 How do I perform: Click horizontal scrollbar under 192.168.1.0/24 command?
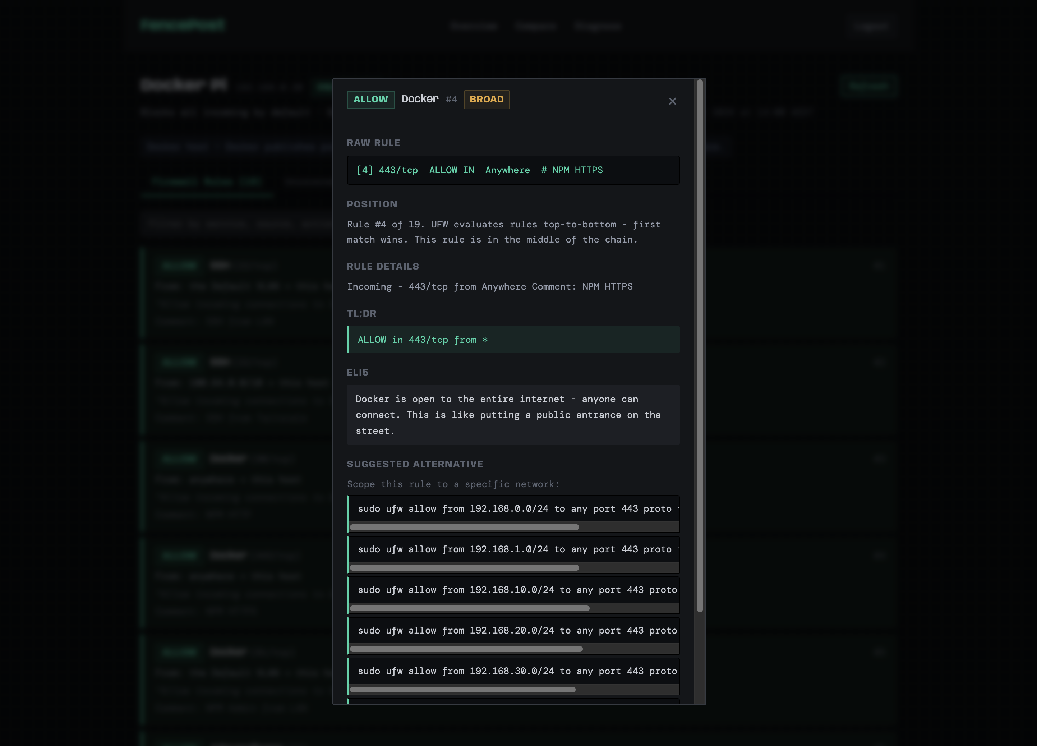[x=464, y=568]
